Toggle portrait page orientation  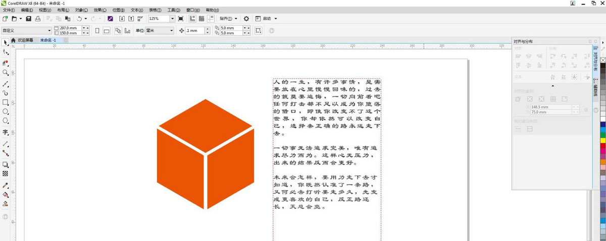(x=97, y=31)
